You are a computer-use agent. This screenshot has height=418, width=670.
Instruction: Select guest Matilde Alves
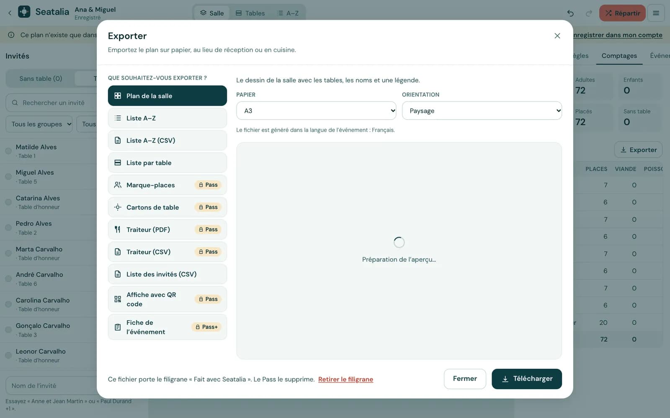(49, 151)
